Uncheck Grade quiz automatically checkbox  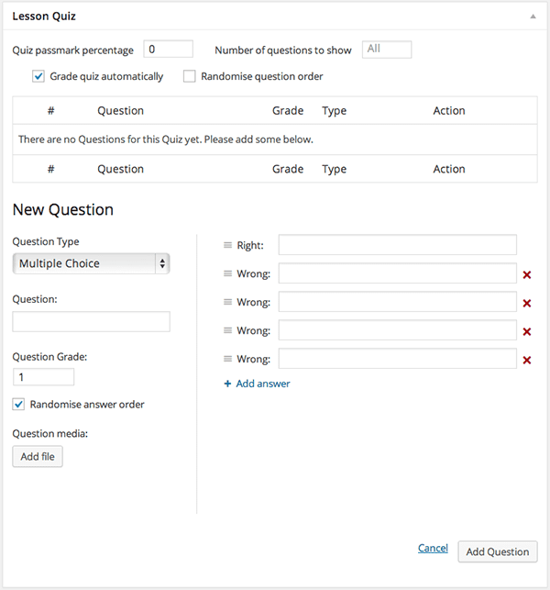[x=38, y=76]
